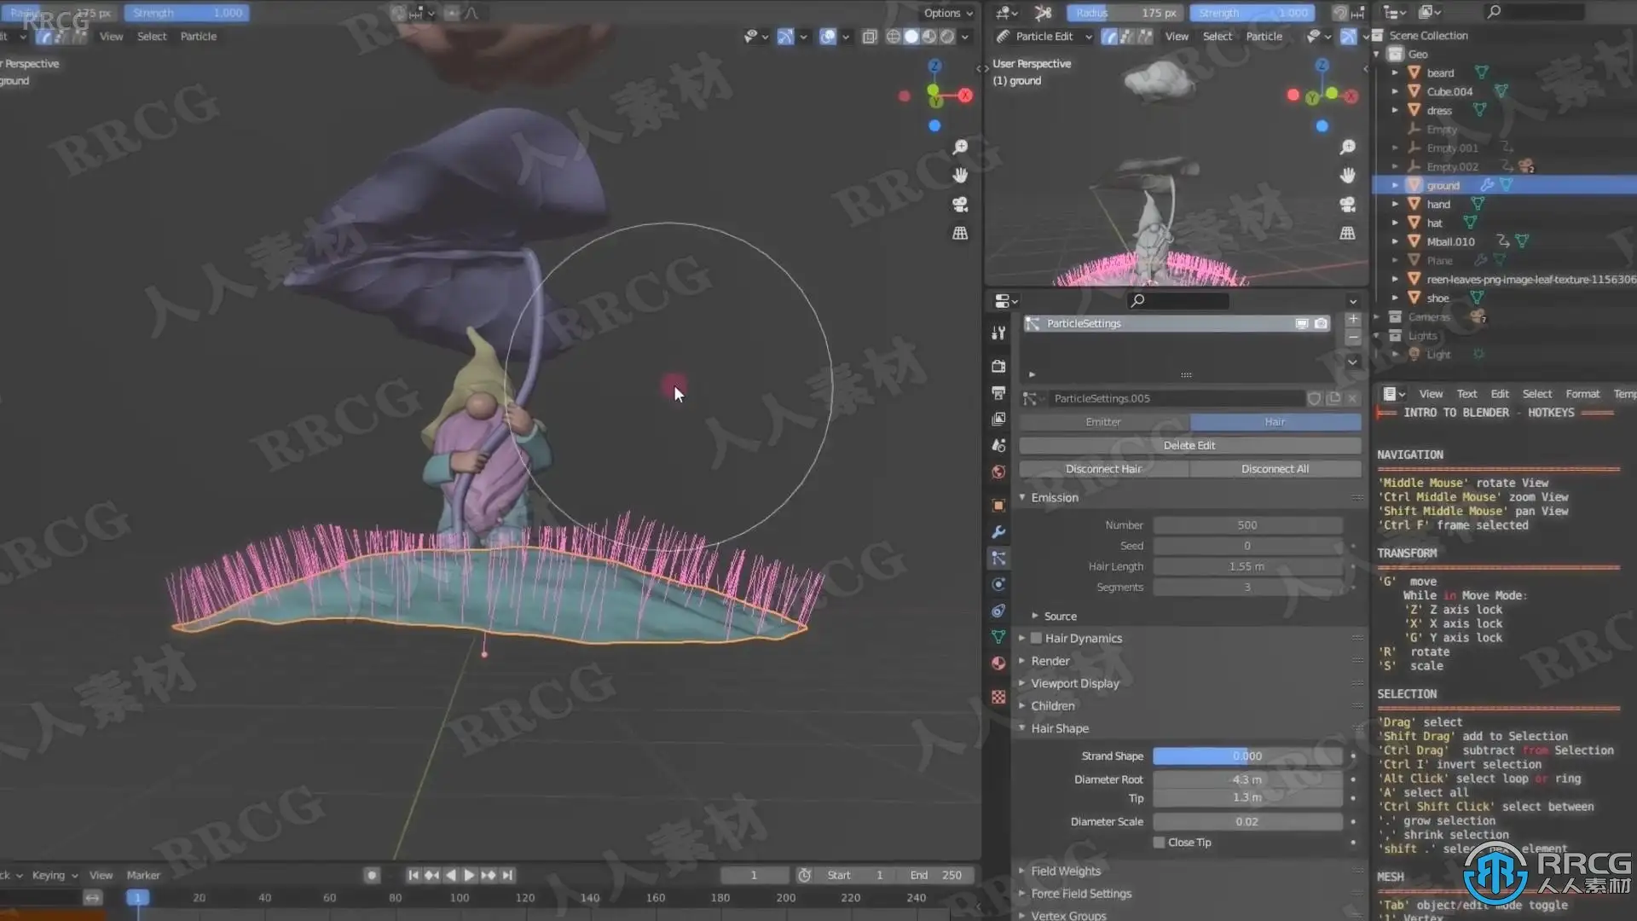Viewport: 1637px width, 921px height.
Task: Click the Disconnect All button
Action: [1275, 469]
